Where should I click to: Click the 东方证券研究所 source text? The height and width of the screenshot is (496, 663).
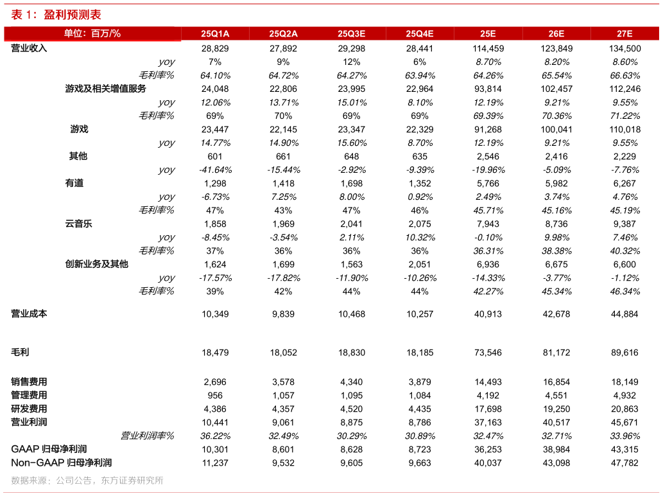(132, 481)
